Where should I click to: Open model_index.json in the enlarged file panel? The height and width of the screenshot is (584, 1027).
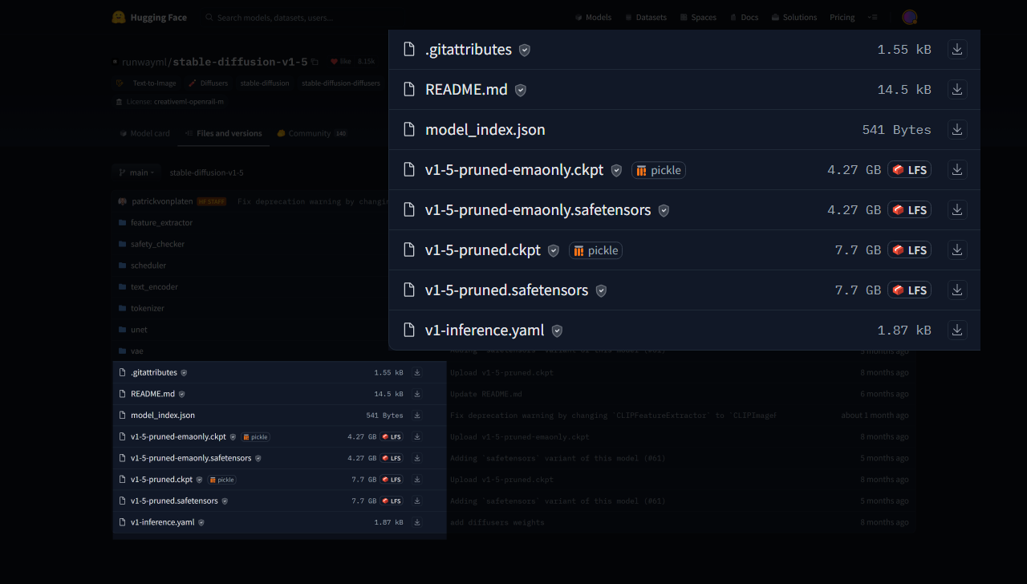coord(485,129)
